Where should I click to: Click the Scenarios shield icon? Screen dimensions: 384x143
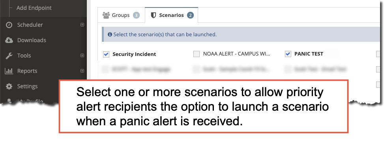pyautogui.click(x=153, y=15)
